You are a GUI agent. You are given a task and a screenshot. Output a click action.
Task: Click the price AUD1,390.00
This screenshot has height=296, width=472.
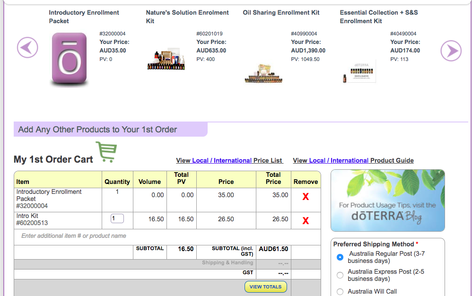click(x=308, y=51)
